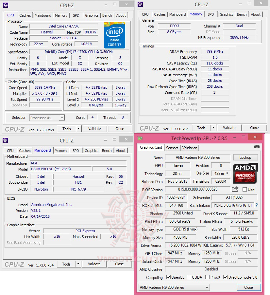Open Bench tab in the CPU window
Screen dimensions: 270x295
coord(107,15)
